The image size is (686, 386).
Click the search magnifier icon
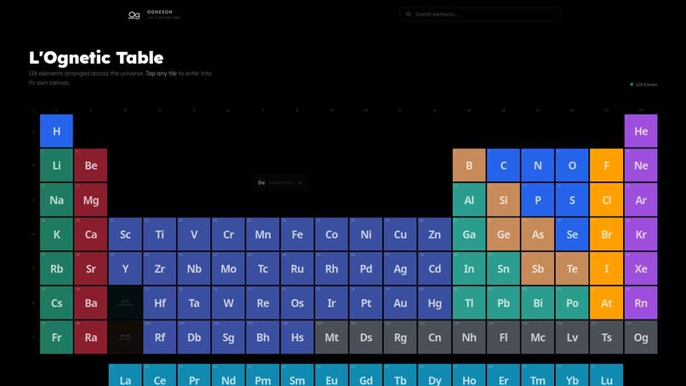[409, 14]
